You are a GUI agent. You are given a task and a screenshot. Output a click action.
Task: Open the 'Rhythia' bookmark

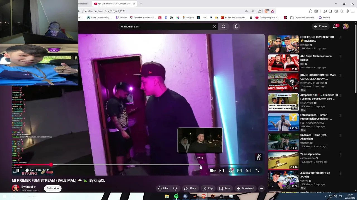coord(324,17)
